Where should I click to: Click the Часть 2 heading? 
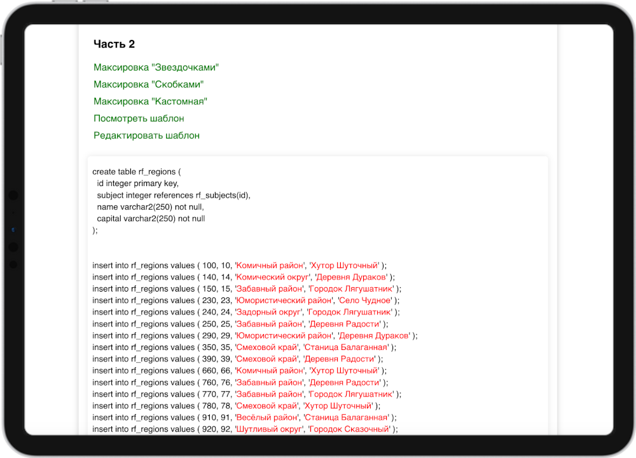(x=114, y=44)
